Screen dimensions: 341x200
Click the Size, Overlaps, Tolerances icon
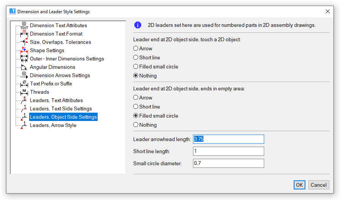point(24,42)
